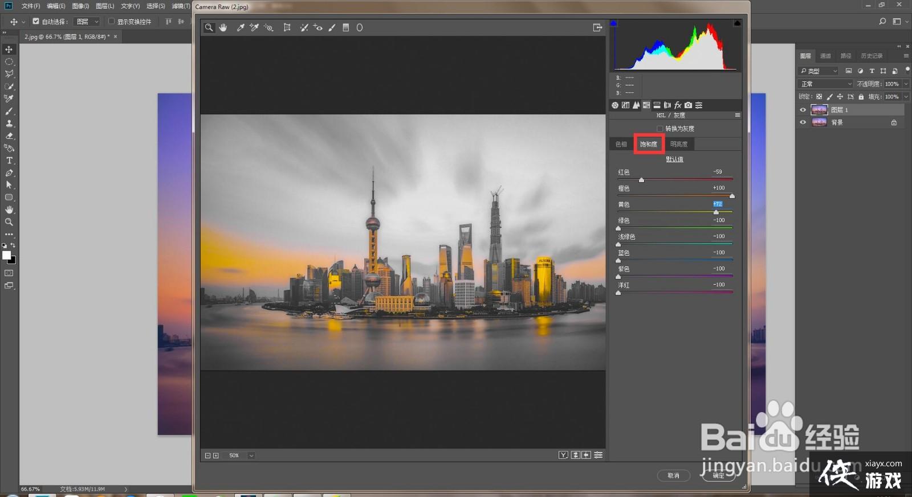Switch to the 色相 tab
The height and width of the screenshot is (497, 912).
coord(621,144)
